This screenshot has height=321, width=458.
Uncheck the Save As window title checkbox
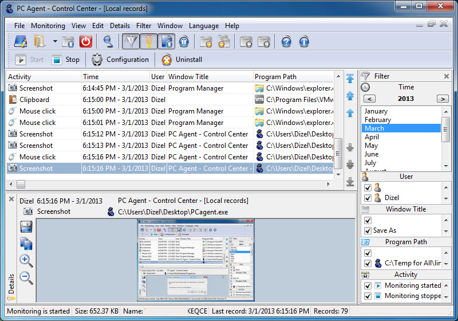click(368, 231)
